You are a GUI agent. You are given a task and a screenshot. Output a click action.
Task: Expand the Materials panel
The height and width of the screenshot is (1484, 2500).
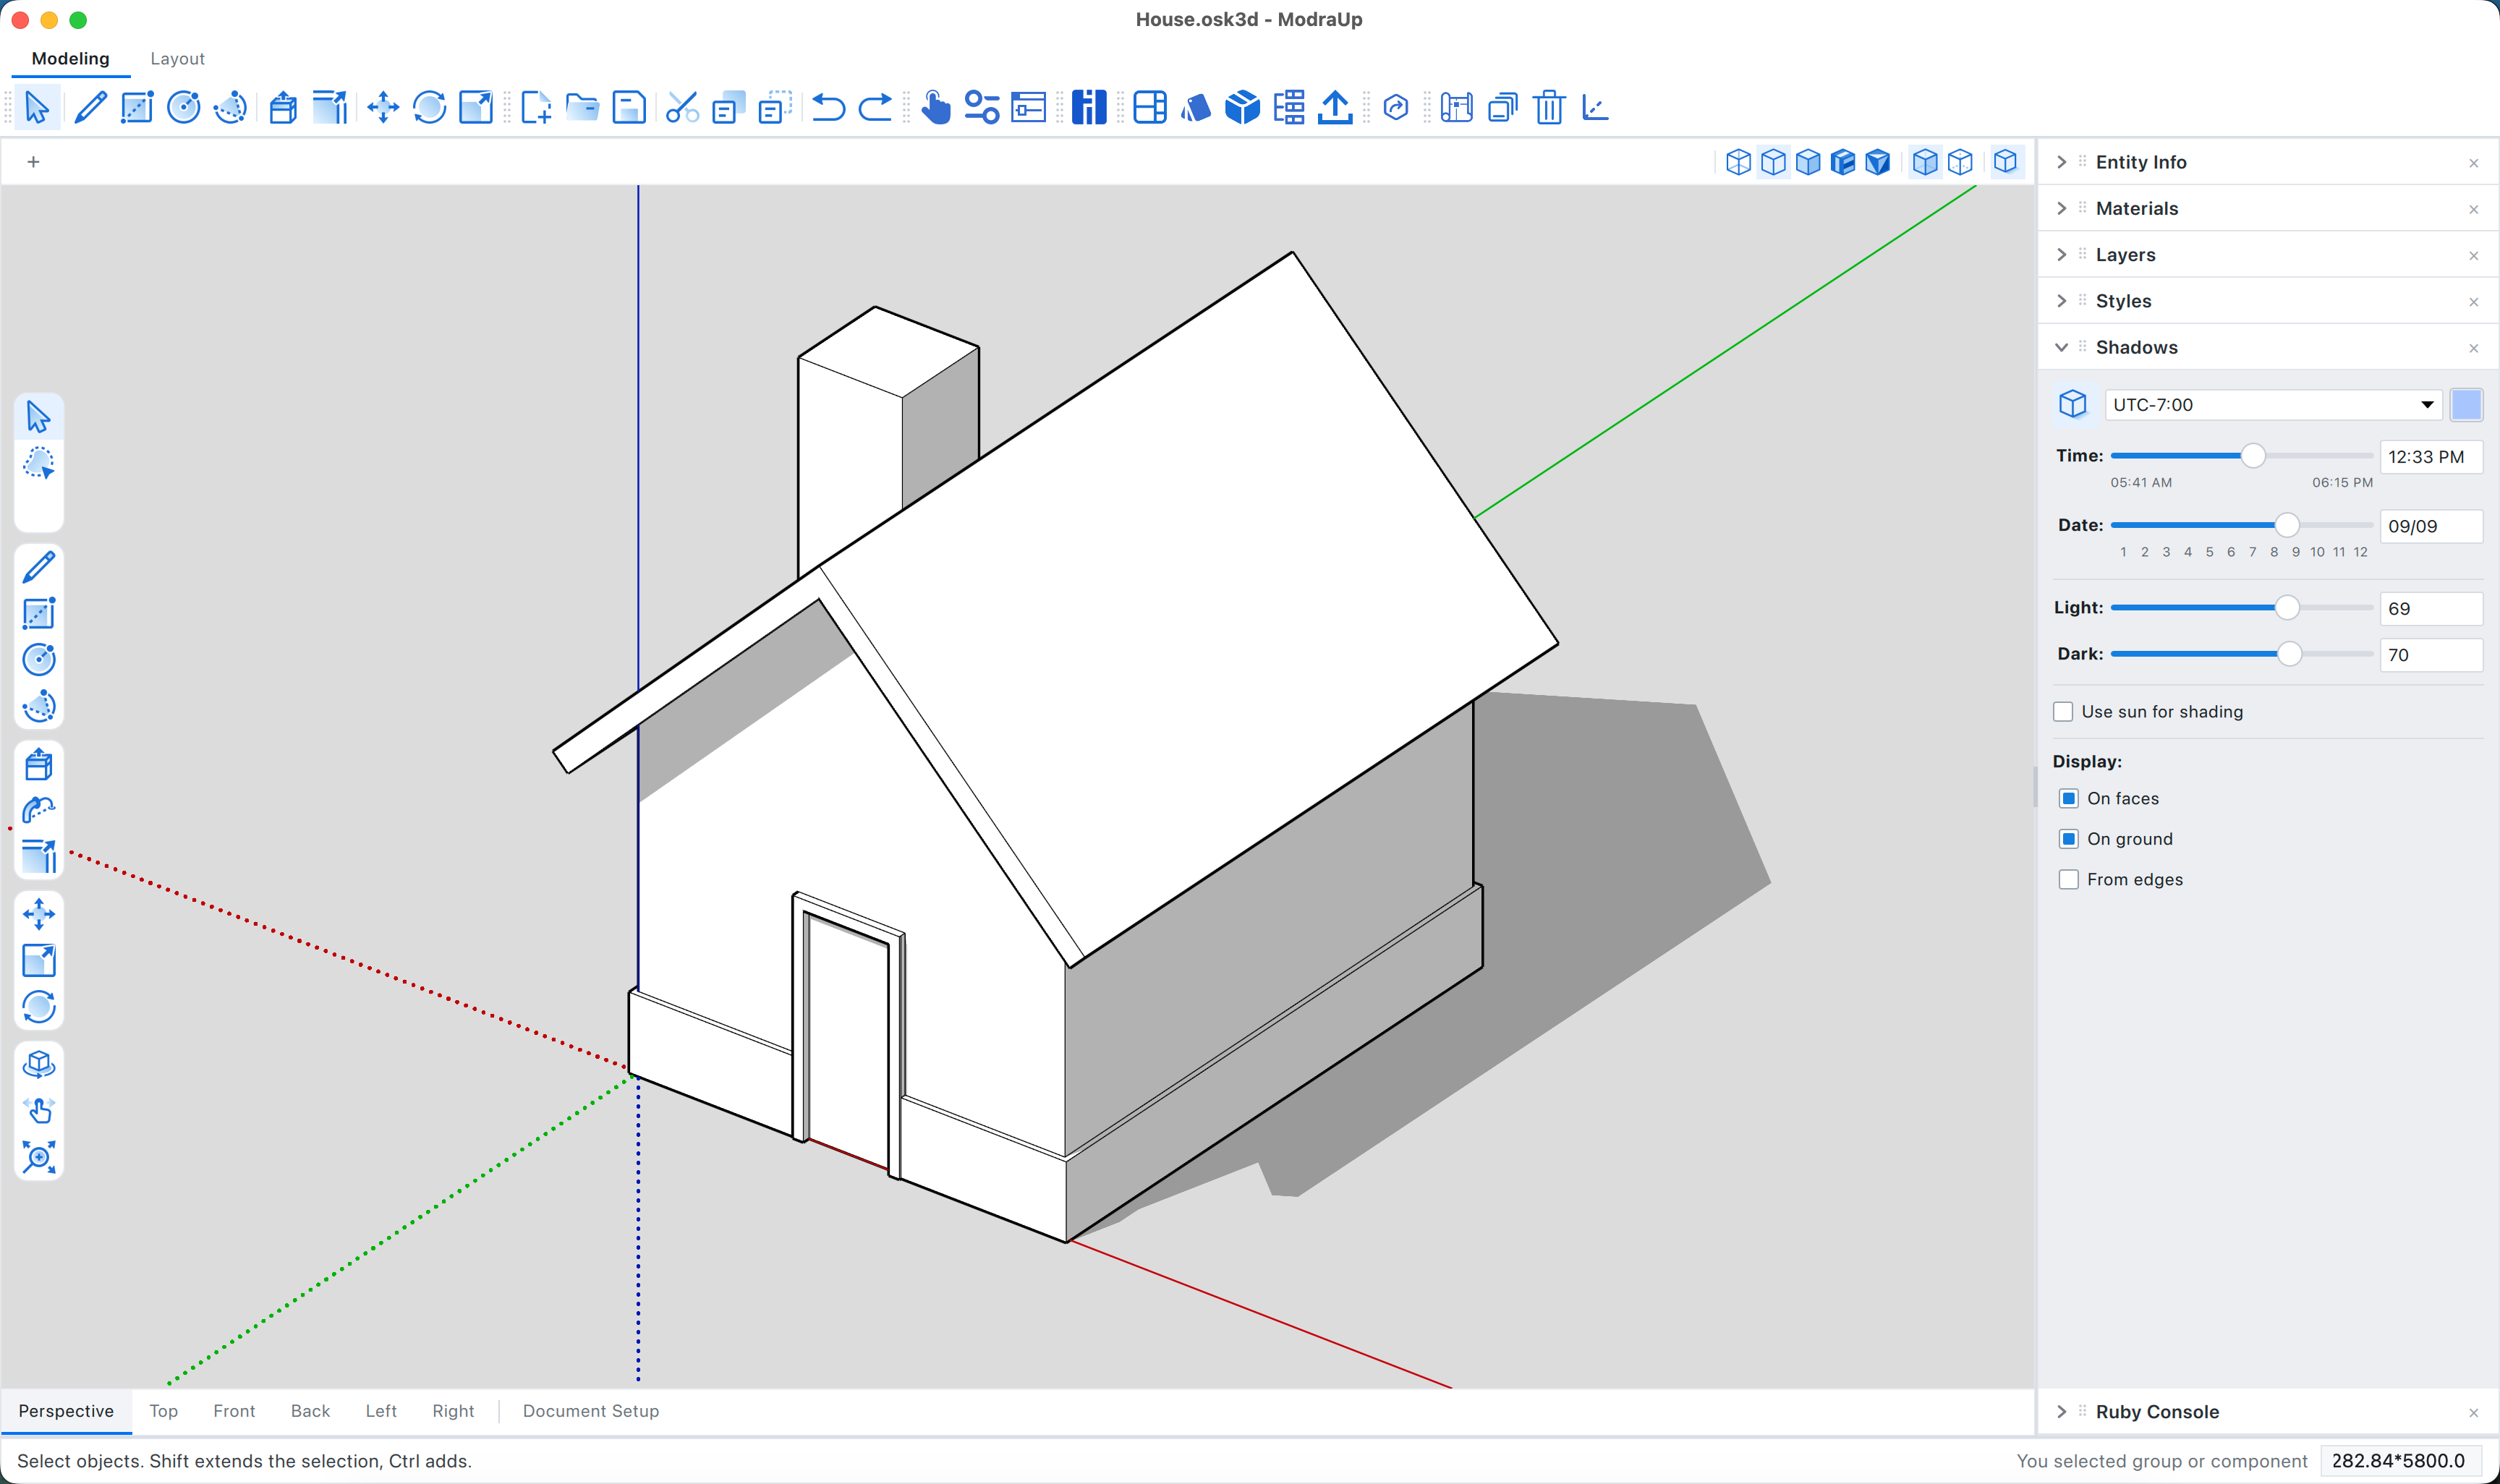[2062, 208]
